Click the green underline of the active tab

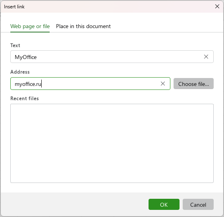pyautogui.click(x=30, y=32)
